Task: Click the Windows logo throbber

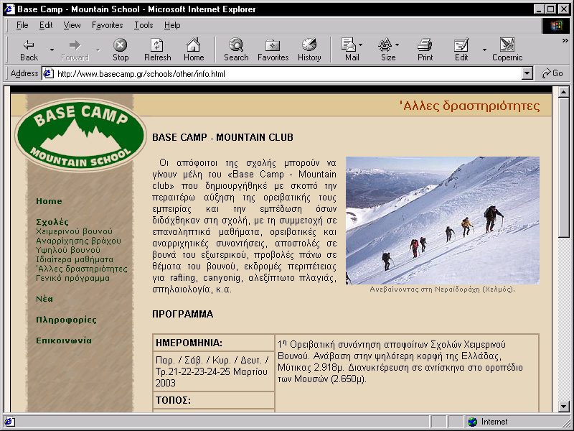Action: [x=555, y=25]
